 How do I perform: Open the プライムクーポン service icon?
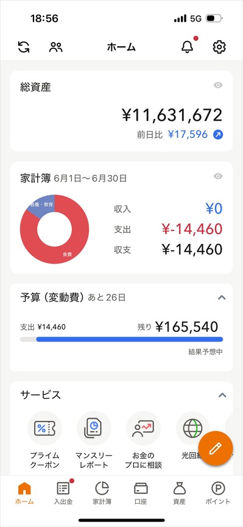(x=44, y=429)
